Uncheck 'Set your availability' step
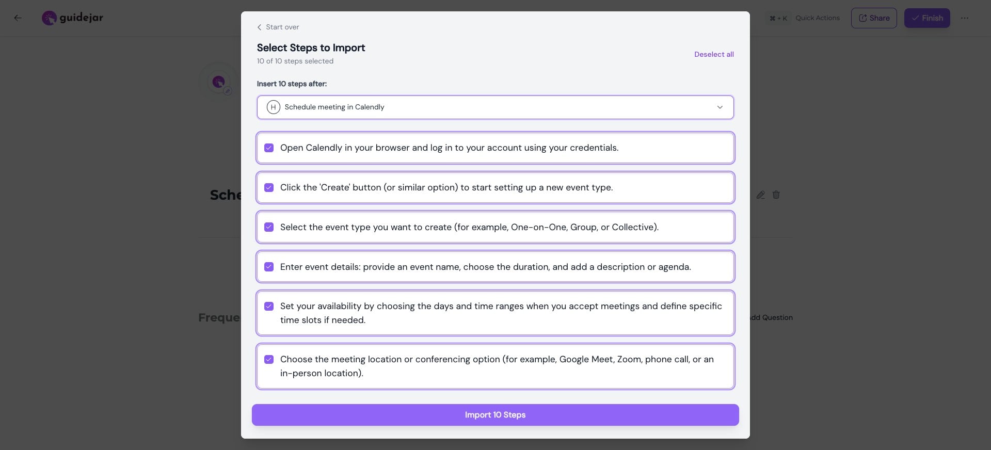Screen dimensions: 991x450 click(x=269, y=307)
